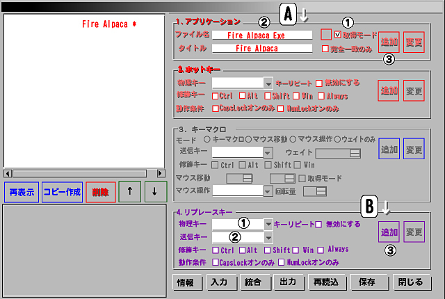
Task: Open the リプレースキー 物理キー dropdown
Action: [268, 224]
